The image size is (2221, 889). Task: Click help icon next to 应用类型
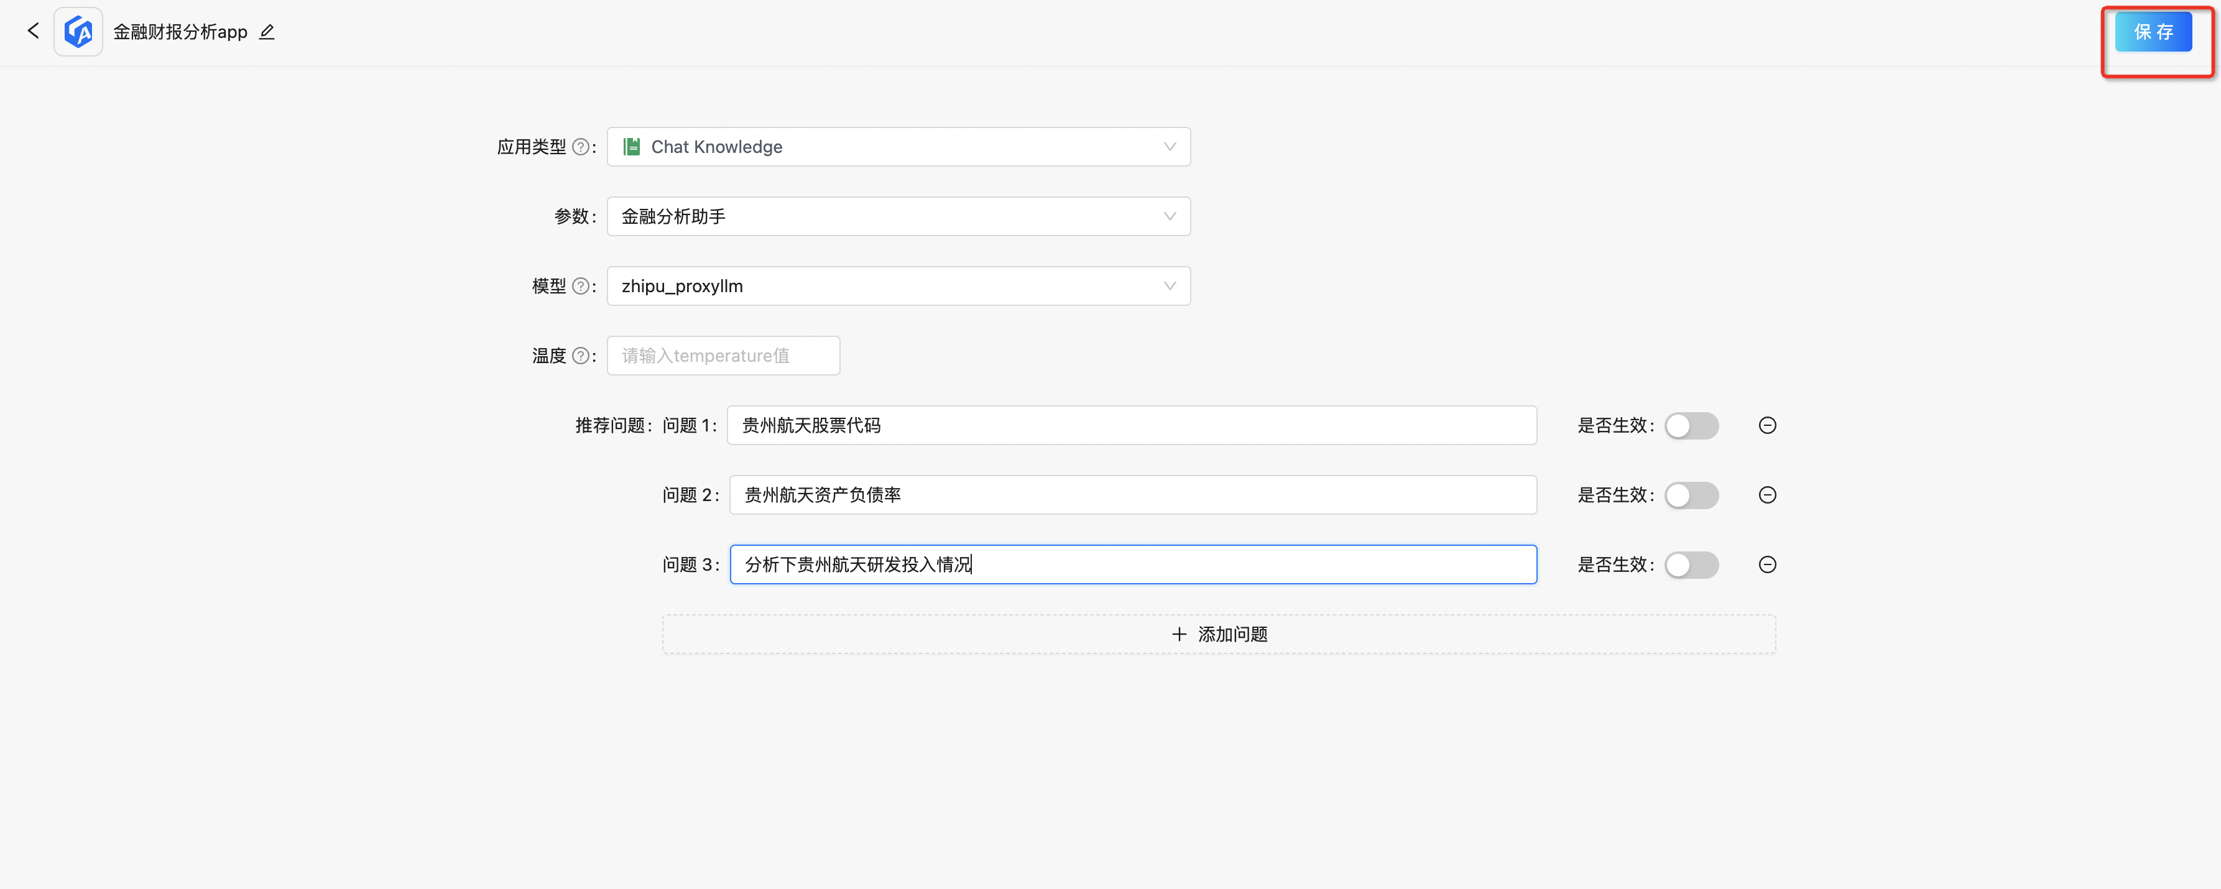[x=581, y=147]
